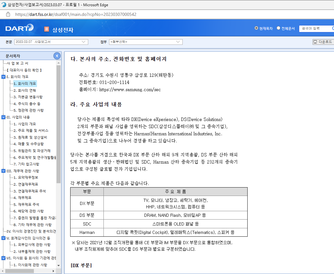334x274 pixels.
Task: Open 5. 위험관리 및 파생거래 section
Action: click(x=32, y=151)
